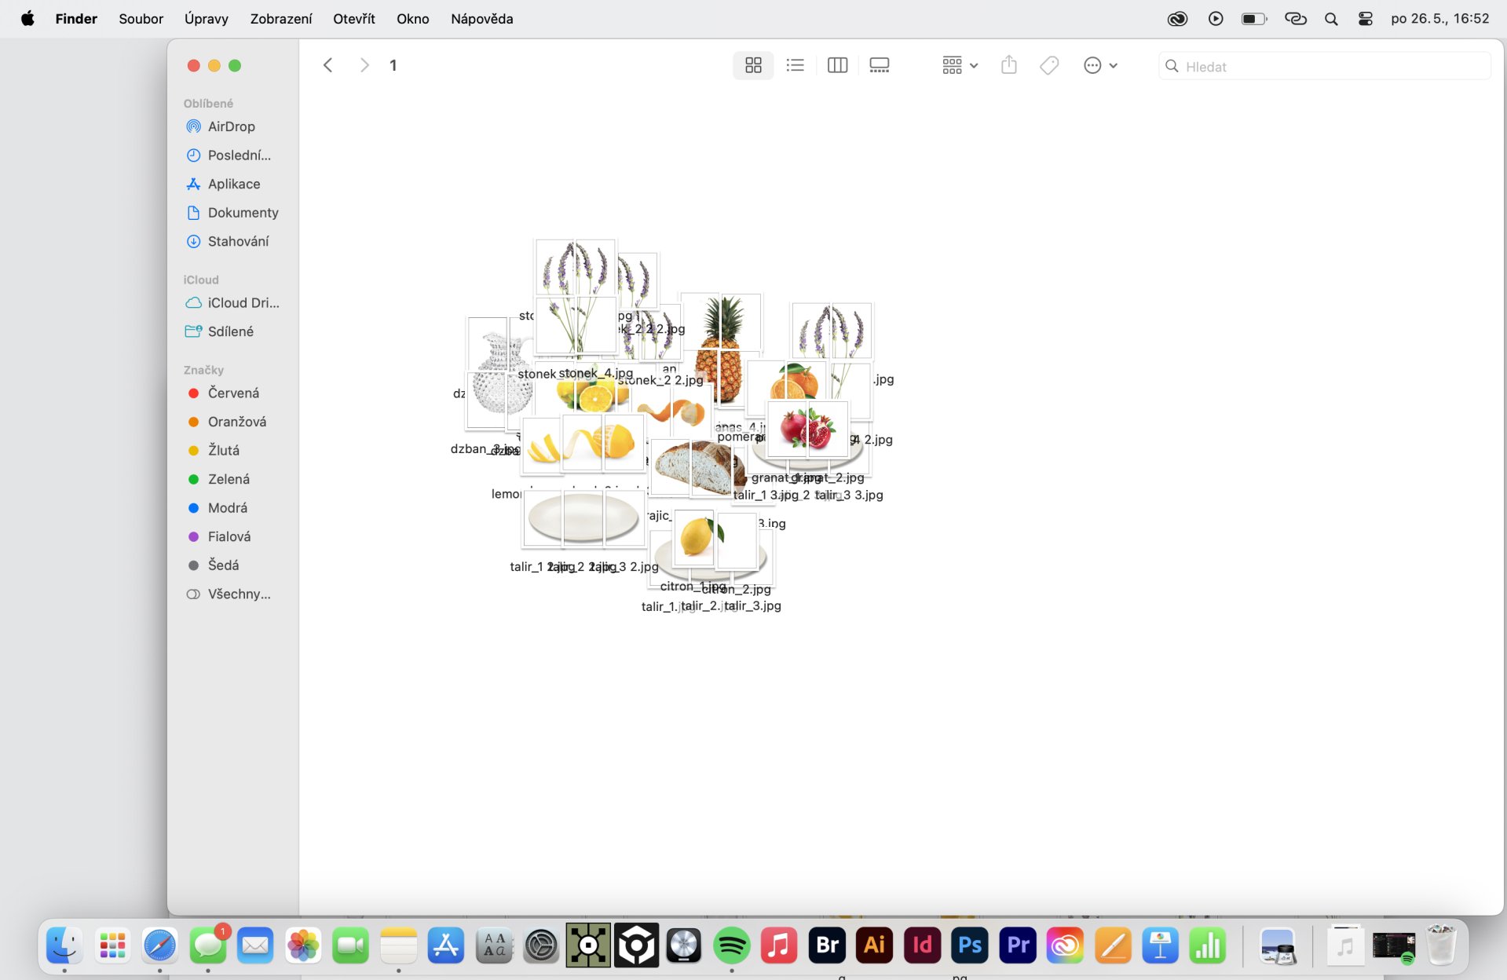Open AirDrop in the sidebar

click(231, 126)
